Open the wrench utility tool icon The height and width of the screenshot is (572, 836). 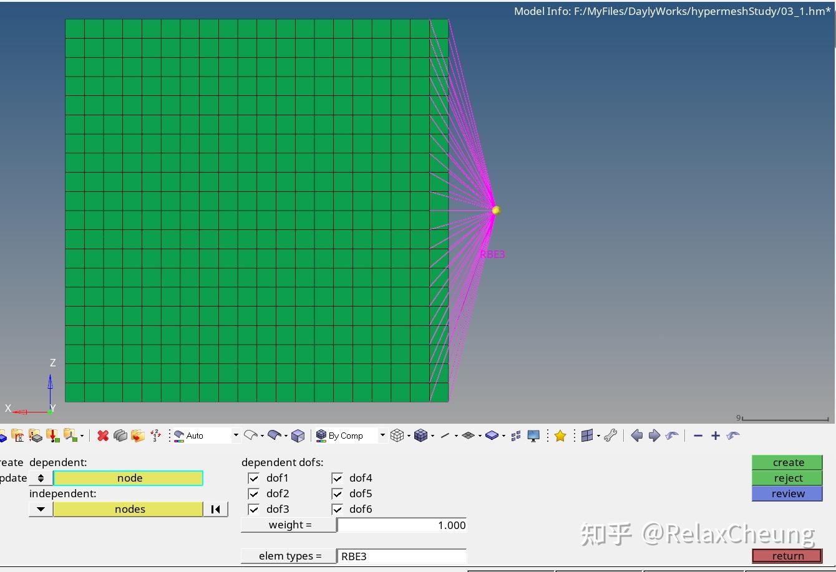[x=611, y=435]
